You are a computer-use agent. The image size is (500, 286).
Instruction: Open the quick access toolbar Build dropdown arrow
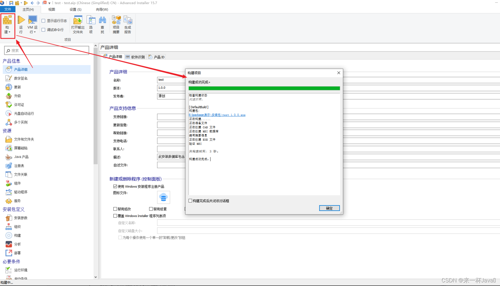21,3
